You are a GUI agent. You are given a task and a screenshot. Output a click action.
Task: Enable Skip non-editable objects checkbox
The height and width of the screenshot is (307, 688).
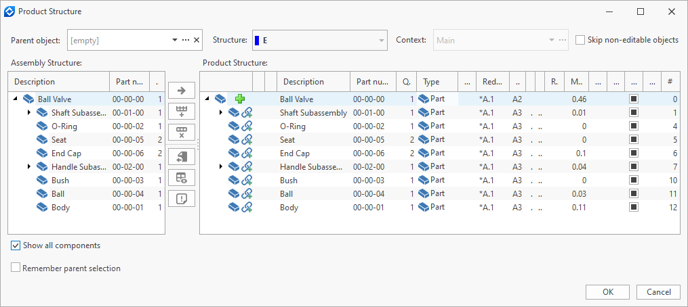pos(580,40)
